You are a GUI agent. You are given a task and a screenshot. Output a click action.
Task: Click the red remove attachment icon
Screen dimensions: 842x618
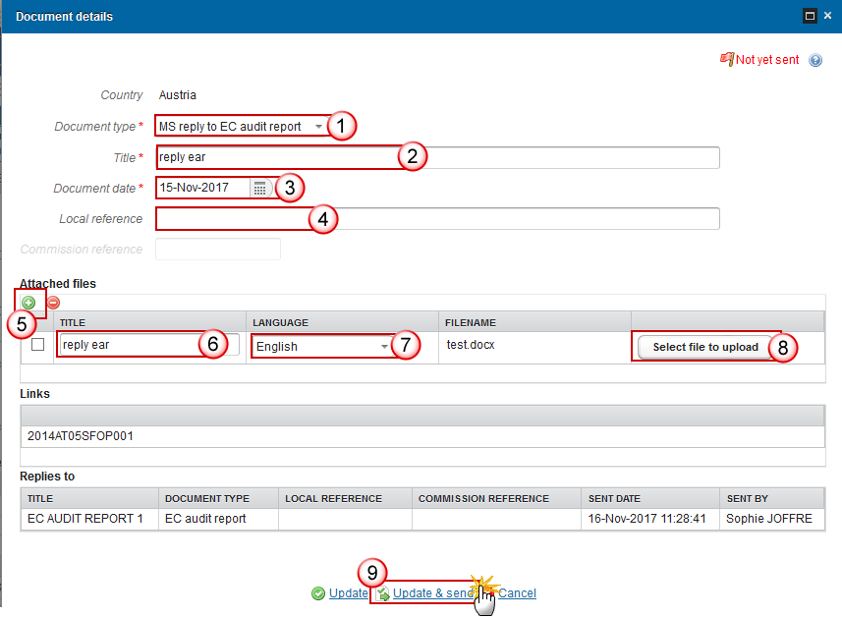tap(53, 303)
